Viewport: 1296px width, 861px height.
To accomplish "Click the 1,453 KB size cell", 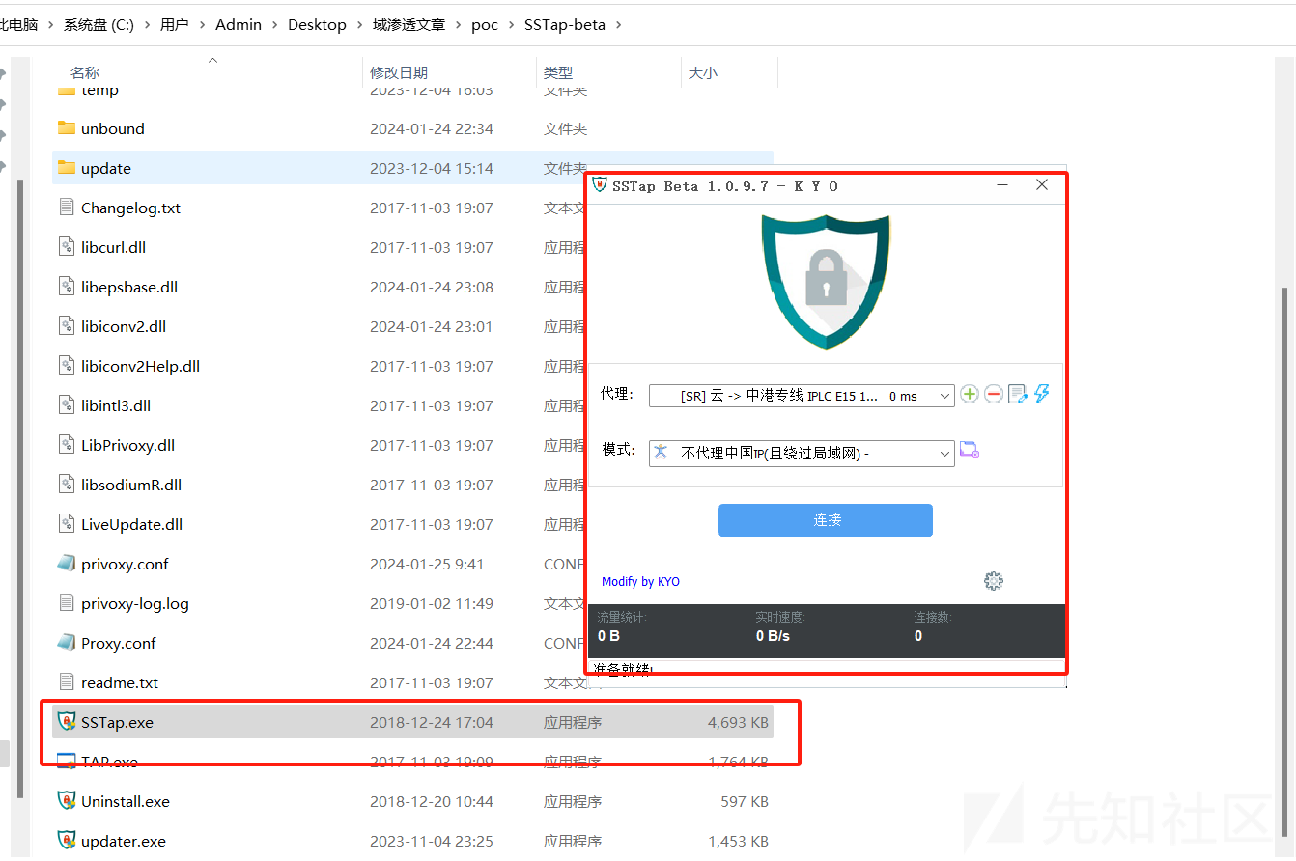I will click(738, 841).
